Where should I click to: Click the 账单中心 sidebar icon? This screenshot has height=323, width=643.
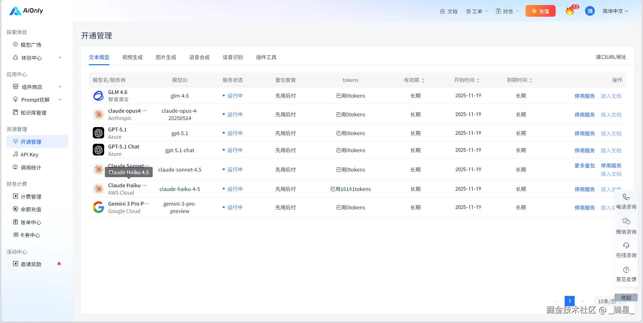(15, 222)
